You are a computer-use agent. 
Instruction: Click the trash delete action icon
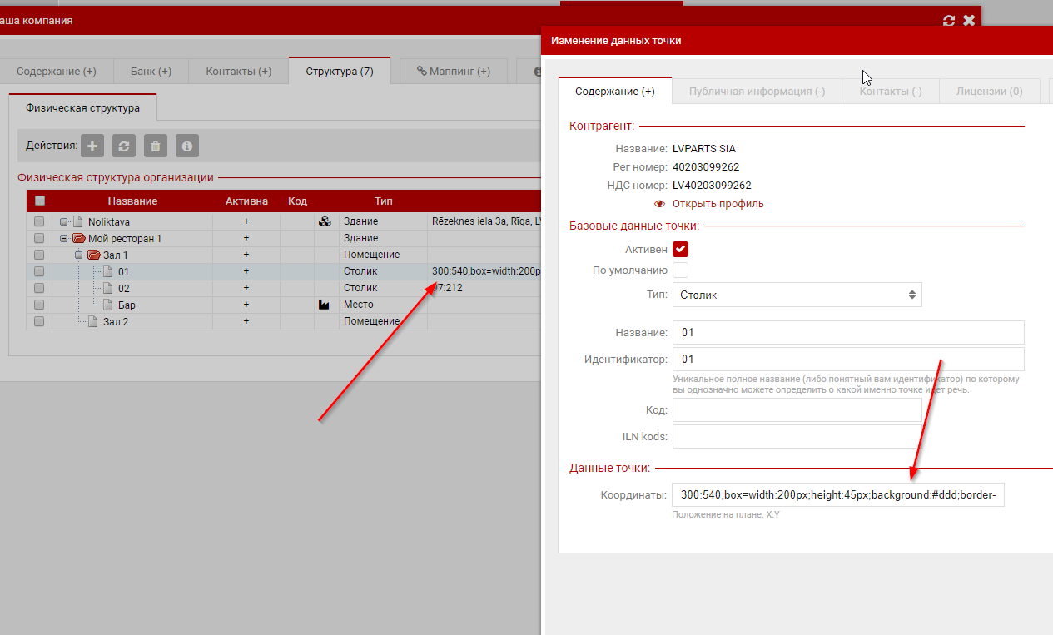(x=155, y=146)
